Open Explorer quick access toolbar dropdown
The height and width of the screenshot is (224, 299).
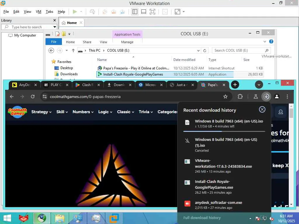[69, 34]
